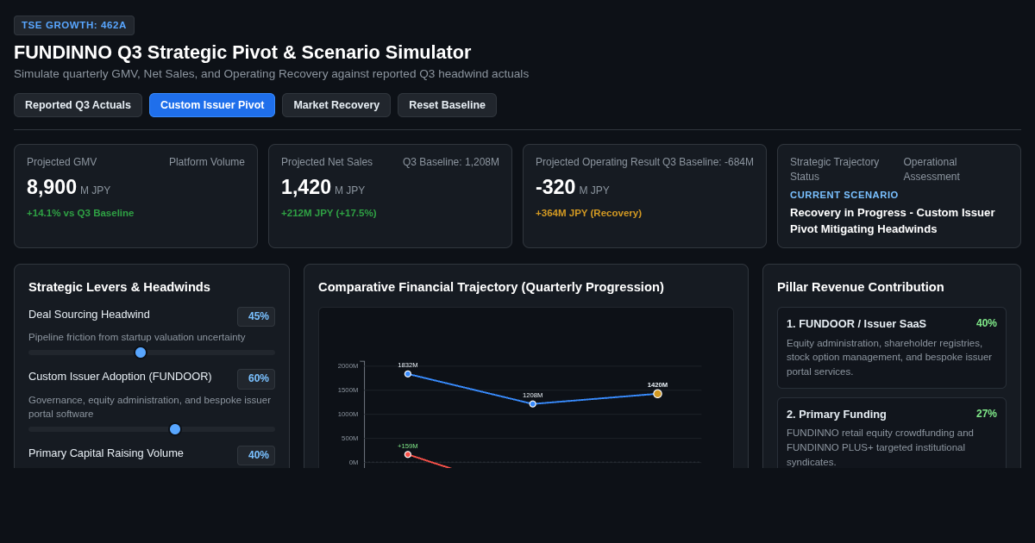
Task: Click the 1832M data point on chart
Action: (x=408, y=374)
